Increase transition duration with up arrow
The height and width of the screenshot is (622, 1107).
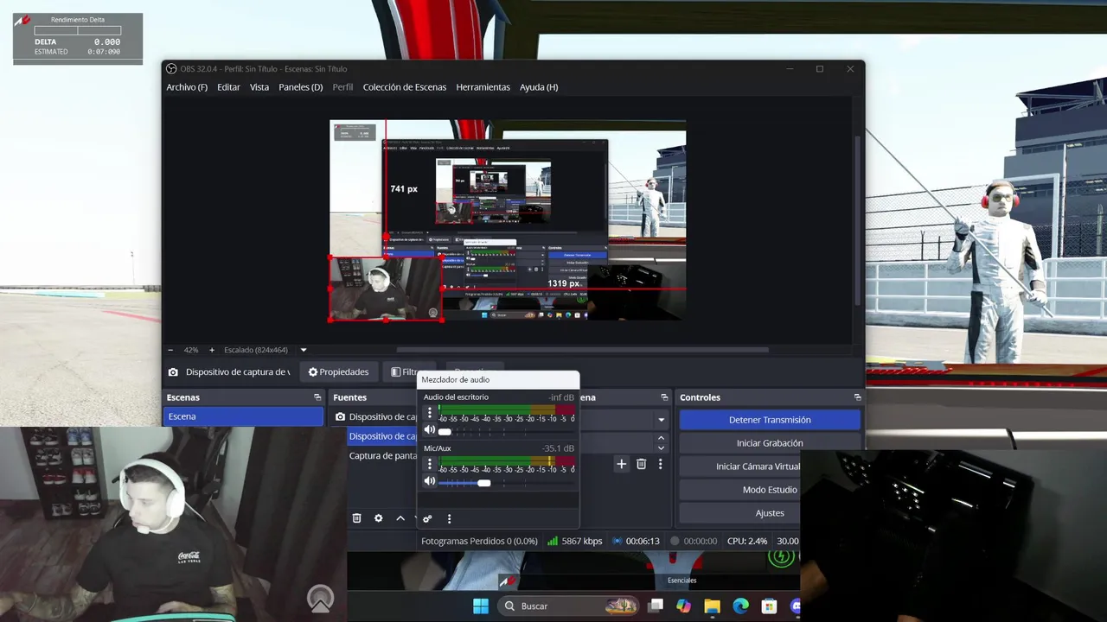[662, 439]
